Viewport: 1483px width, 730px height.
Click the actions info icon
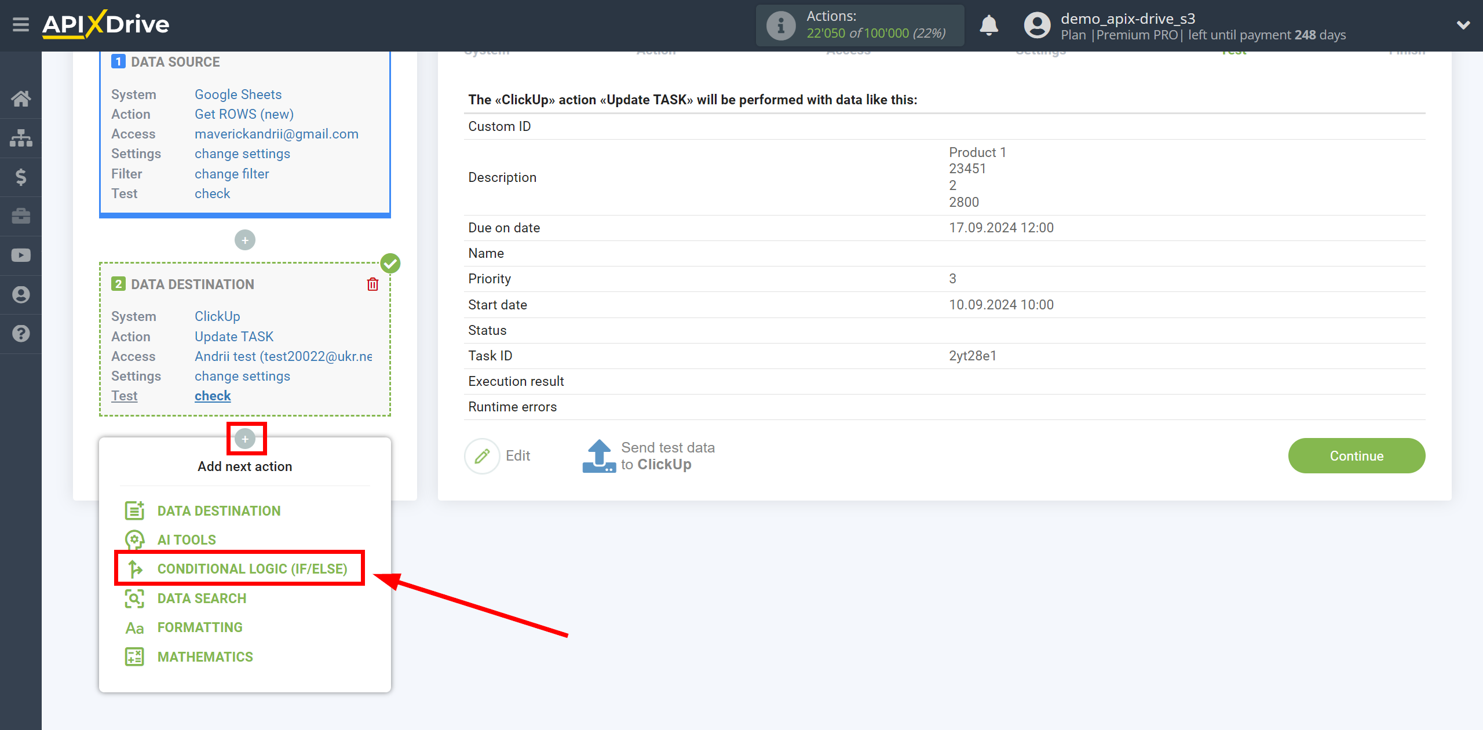click(781, 25)
